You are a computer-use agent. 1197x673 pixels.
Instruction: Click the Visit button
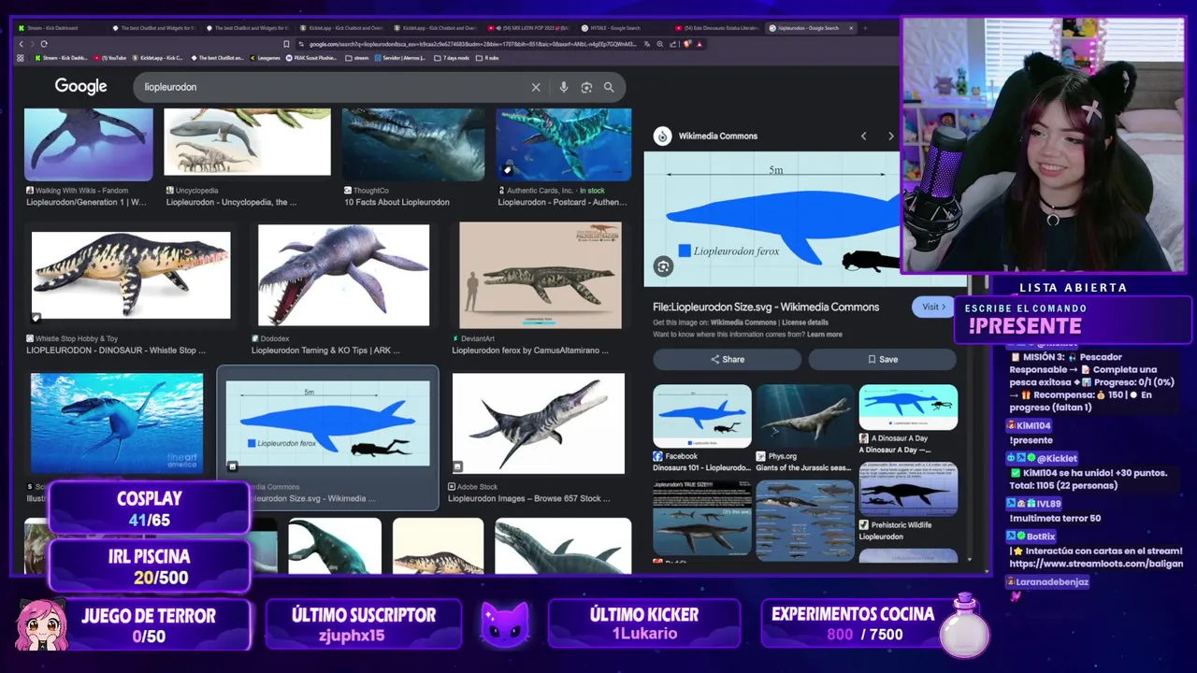pyautogui.click(x=933, y=307)
